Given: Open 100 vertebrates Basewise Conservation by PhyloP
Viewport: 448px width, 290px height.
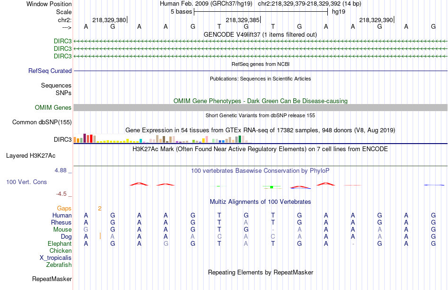Looking at the screenshot, I should tap(260, 170).
